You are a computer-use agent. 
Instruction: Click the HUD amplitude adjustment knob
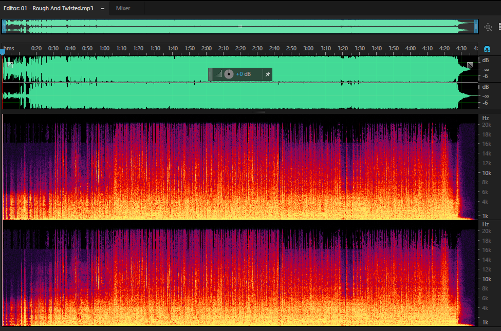[229, 74]
